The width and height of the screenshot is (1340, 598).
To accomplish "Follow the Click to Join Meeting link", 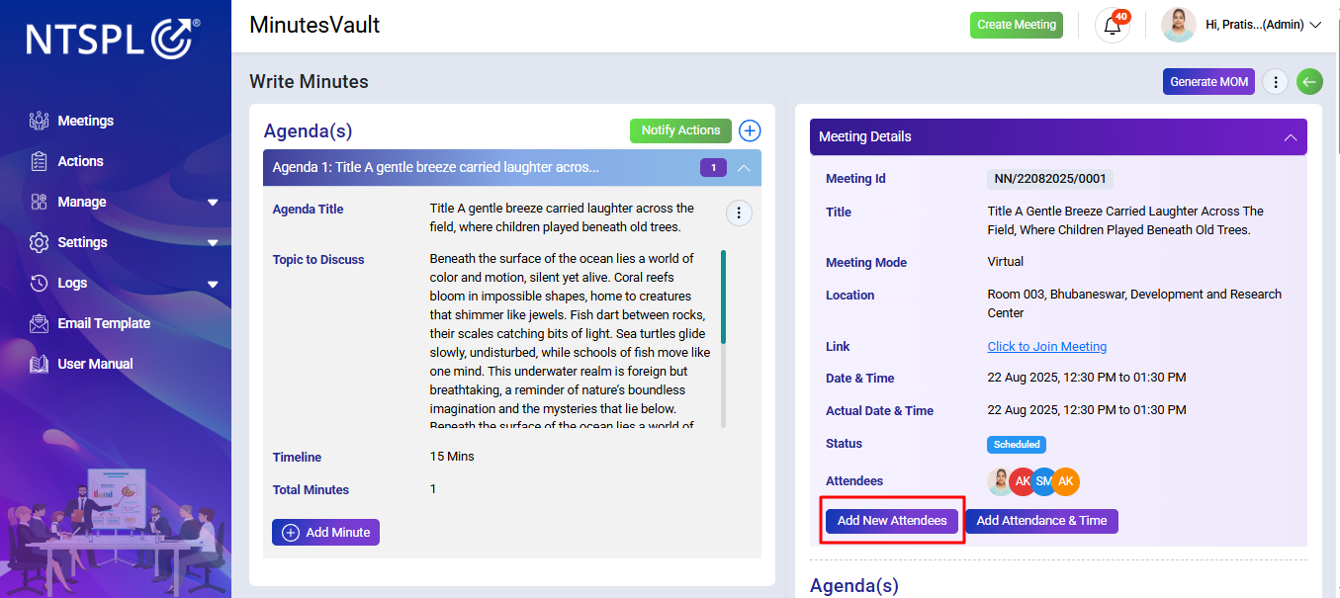I will (1047, 347).
